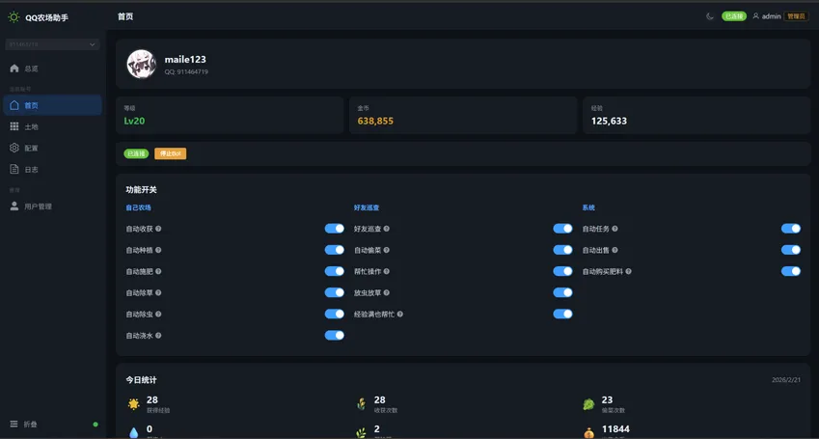Click help icon next to 自动收获
Viewport: 819px width, 439px height.
[x=158, y=229]
